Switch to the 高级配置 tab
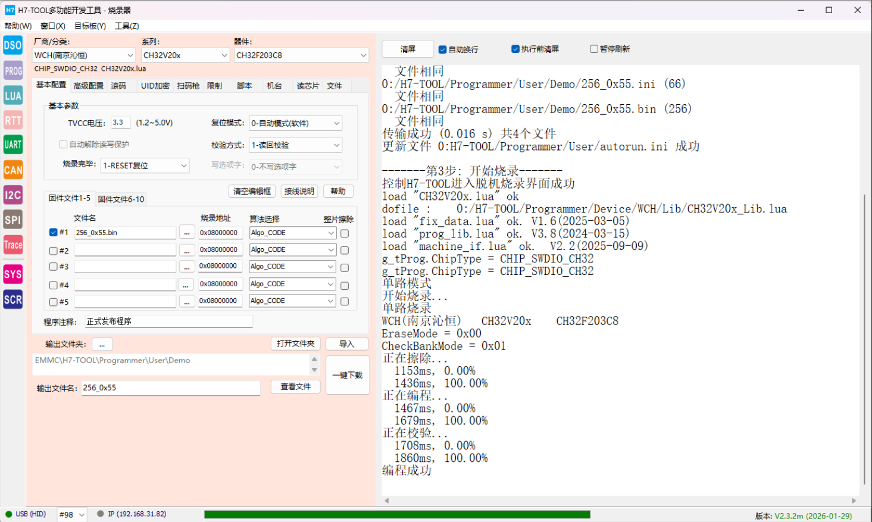872x522 pixels. (x=88, y=86)
